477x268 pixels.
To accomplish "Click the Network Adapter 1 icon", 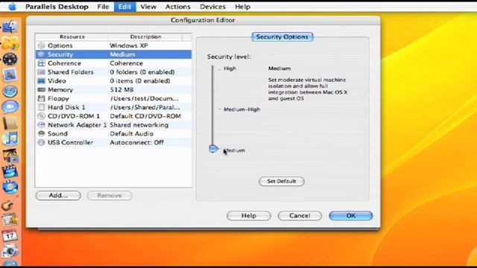I will pyautogui.click(x=42, y=125).
